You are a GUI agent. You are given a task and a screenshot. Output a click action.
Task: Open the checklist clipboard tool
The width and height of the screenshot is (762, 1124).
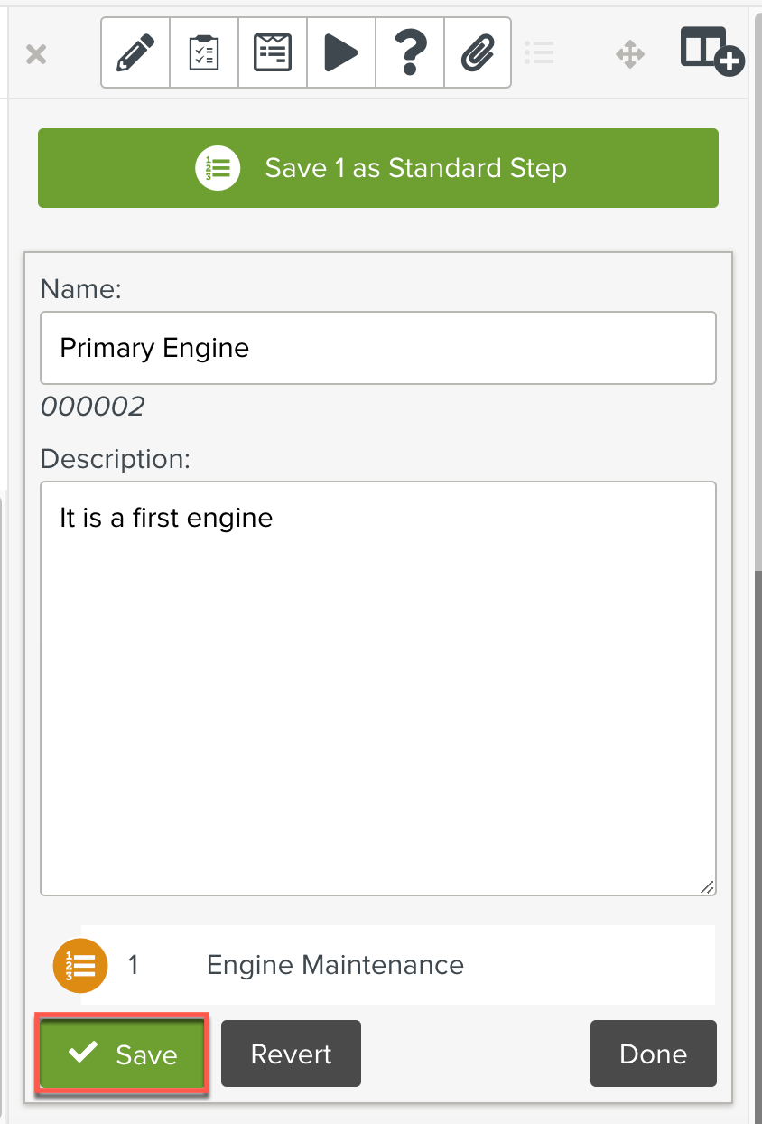coord(203,52)
